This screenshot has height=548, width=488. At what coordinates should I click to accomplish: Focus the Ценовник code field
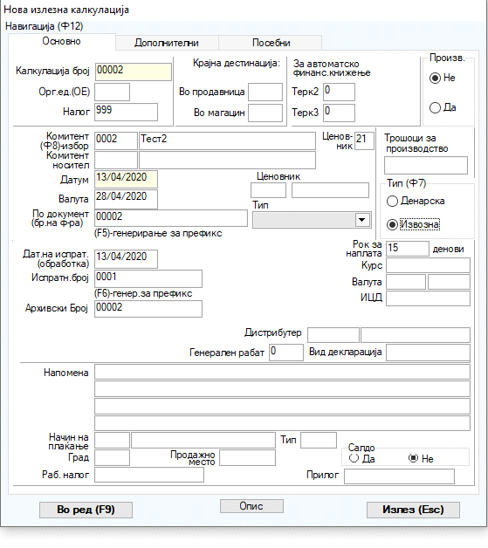coord(269,190)
